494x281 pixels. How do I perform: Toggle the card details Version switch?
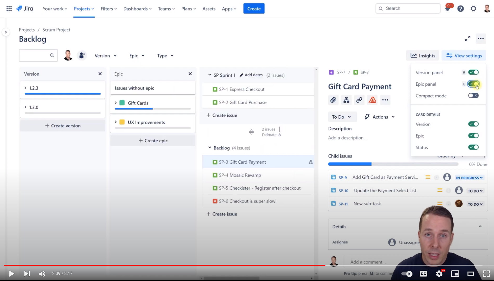click(473, 124)
